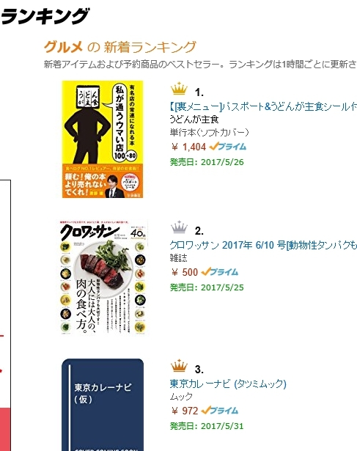Click the bronze crown icon for rank 3

click(x=179, y=366)
